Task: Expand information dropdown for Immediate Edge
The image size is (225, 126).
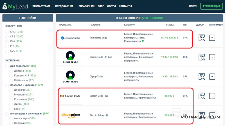Action: point(212,38)
